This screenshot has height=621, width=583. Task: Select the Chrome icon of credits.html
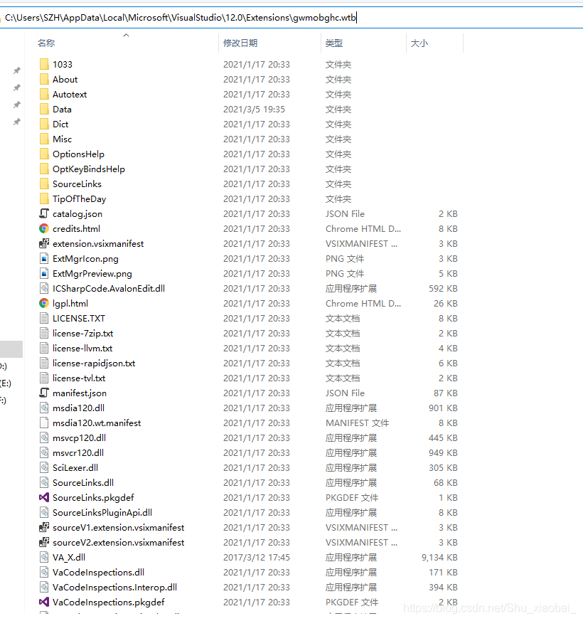pyautogui.click(x=44, y=228)
